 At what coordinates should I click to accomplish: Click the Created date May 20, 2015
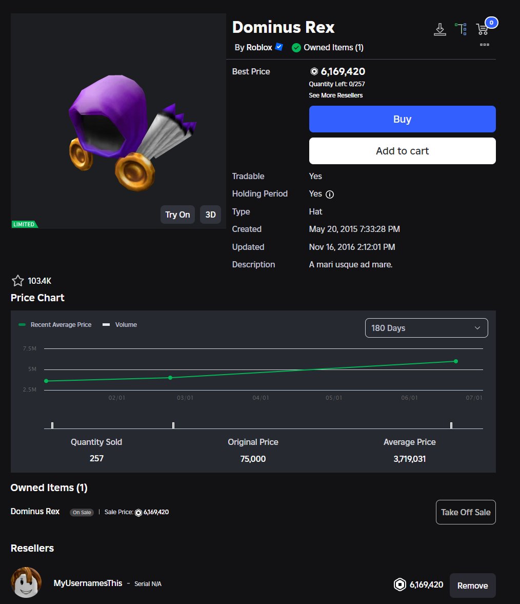pos(354,229)
